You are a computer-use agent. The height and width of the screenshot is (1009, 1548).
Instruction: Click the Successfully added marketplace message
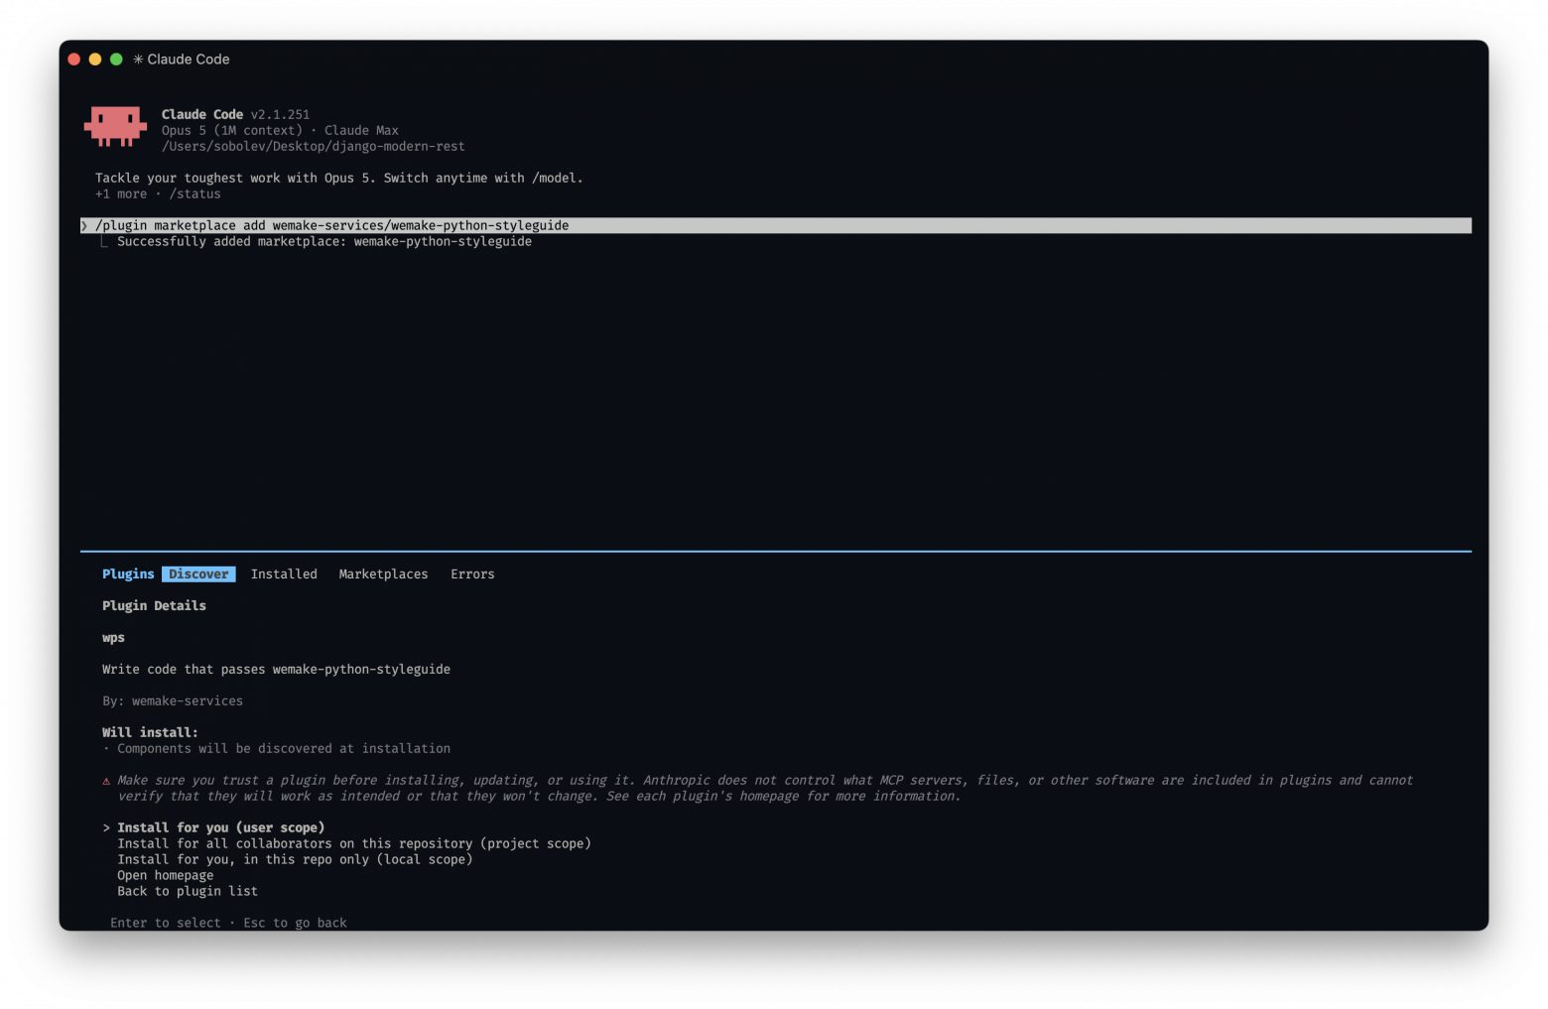[324, 241]
